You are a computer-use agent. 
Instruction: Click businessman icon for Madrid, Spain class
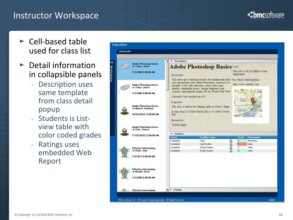(x=124, y=173)
